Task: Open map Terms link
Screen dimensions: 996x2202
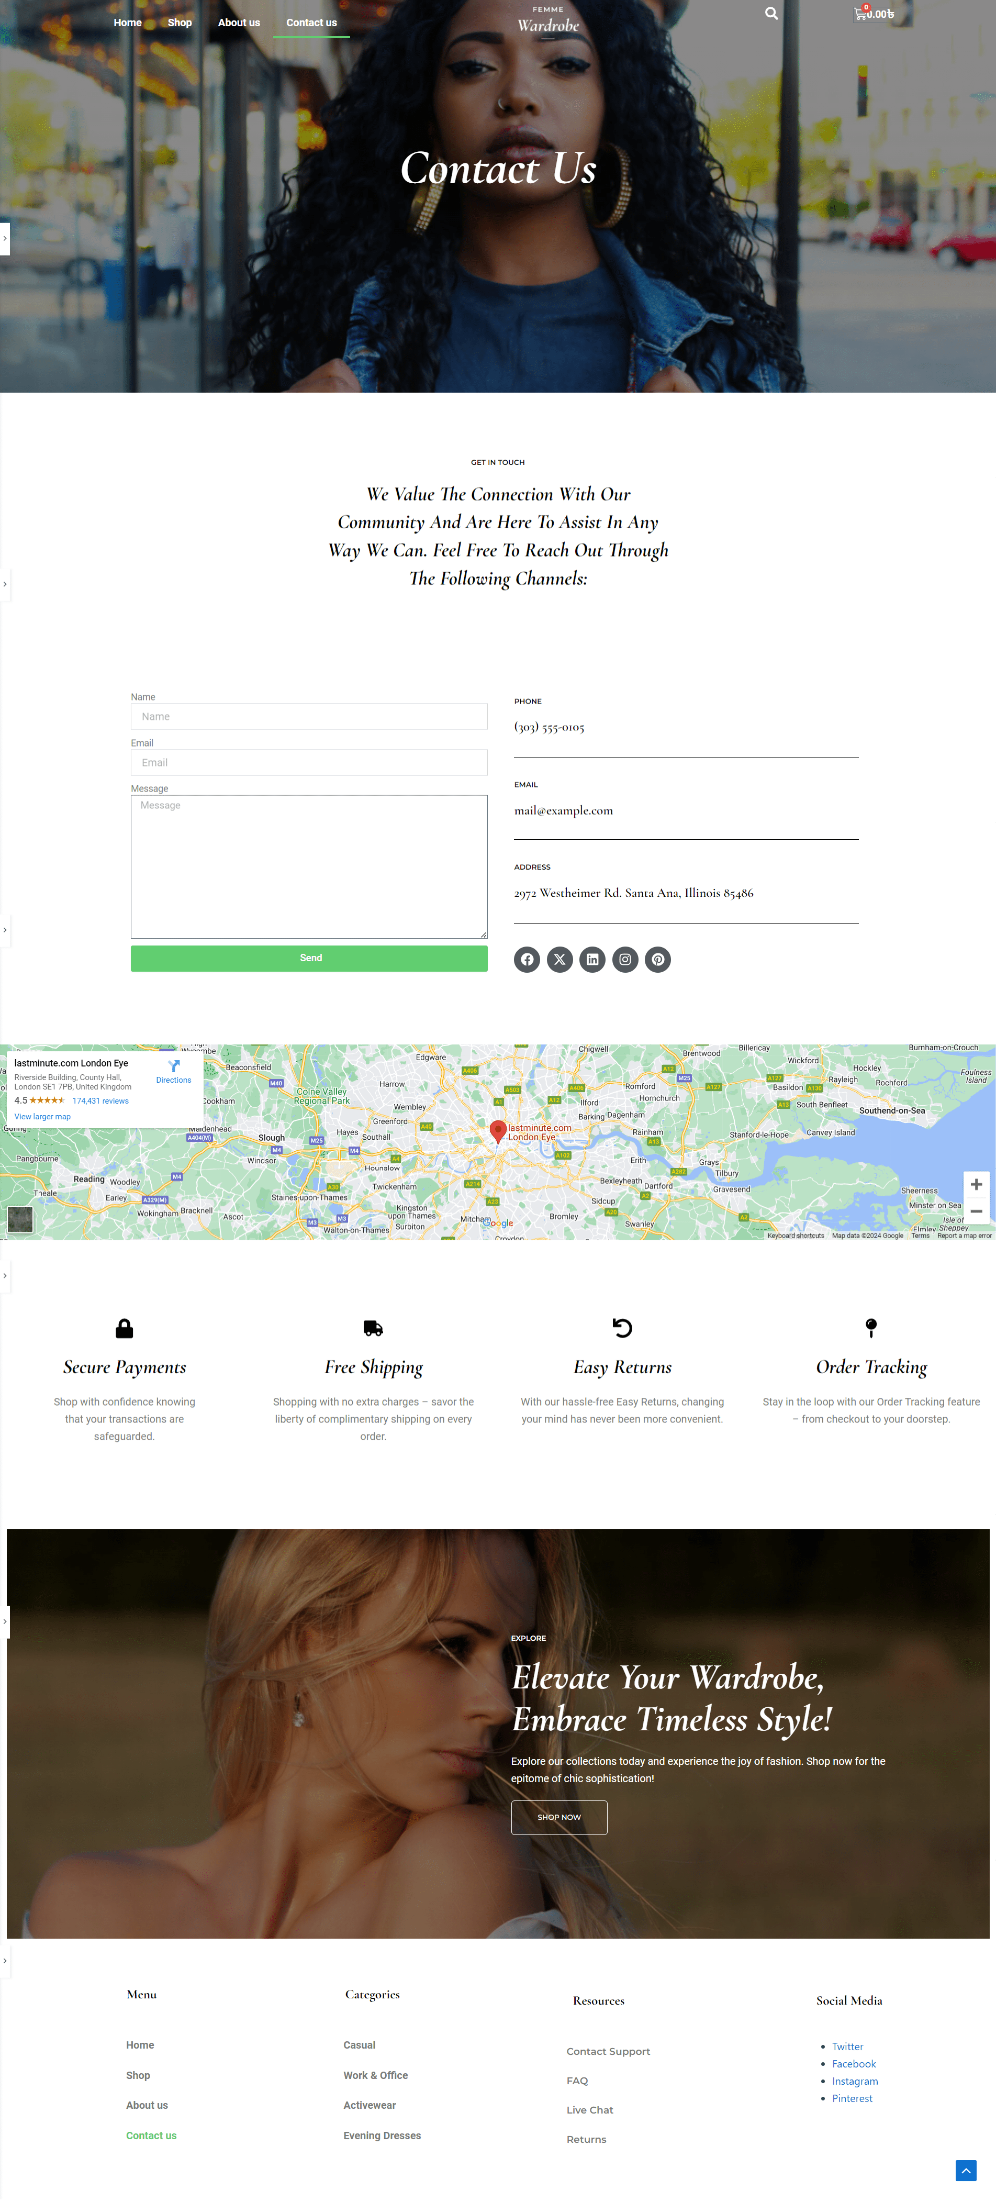Action: coord(920,1235)
